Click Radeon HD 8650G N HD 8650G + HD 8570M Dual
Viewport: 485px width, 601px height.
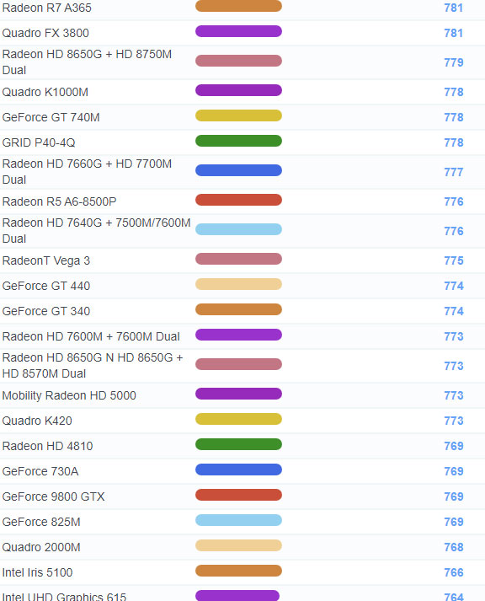[x=93, y=366]
